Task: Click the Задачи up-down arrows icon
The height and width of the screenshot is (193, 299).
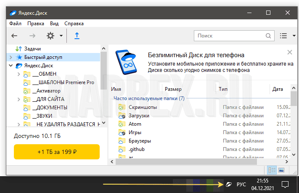Action: point(19,49)
